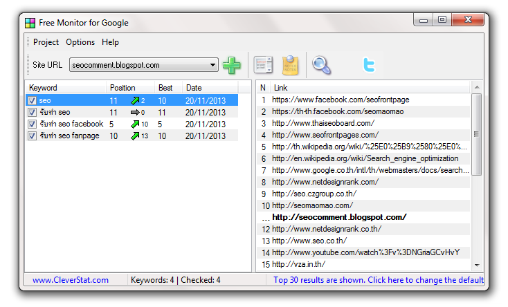The width and height of the screenshot is (508, 307).
Task: Click the unchanged arrow in รับทำ seo row
Action: tap(135, 113)
